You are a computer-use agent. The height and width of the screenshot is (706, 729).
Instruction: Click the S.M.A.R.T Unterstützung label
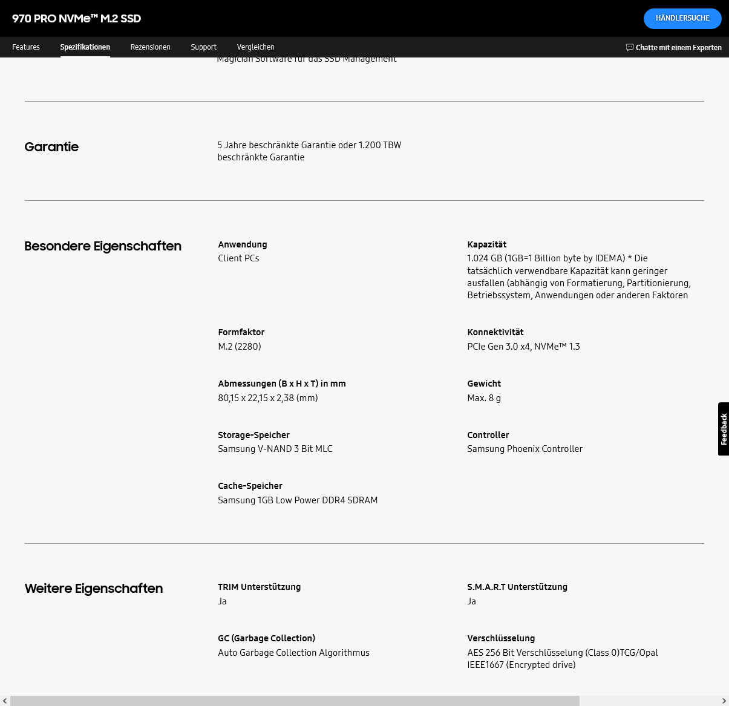(x=517, y=587)
